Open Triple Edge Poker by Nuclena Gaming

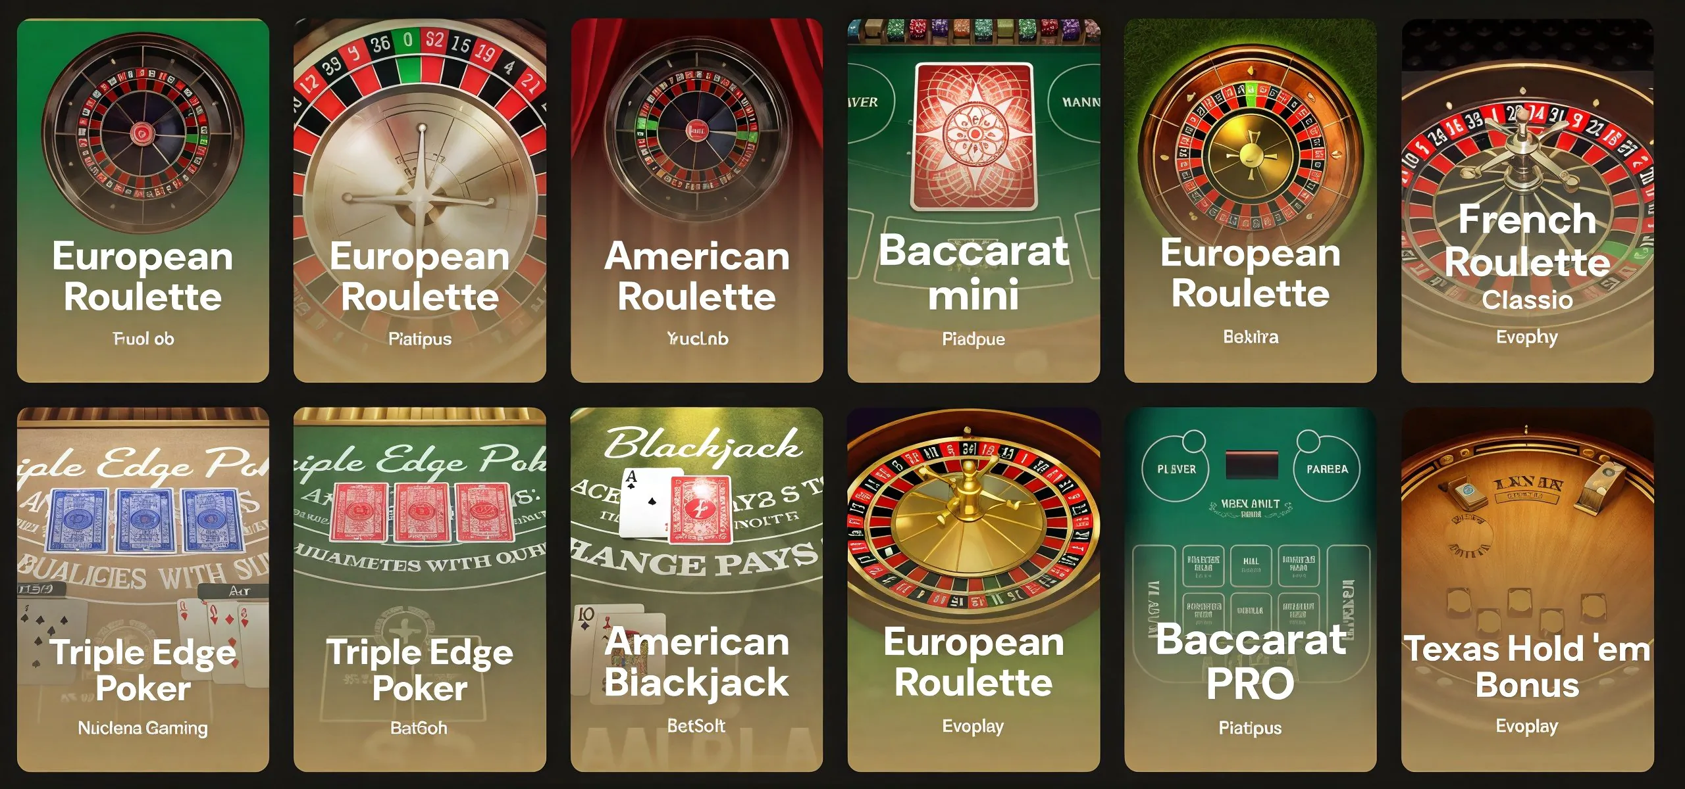tap(143, 590)
